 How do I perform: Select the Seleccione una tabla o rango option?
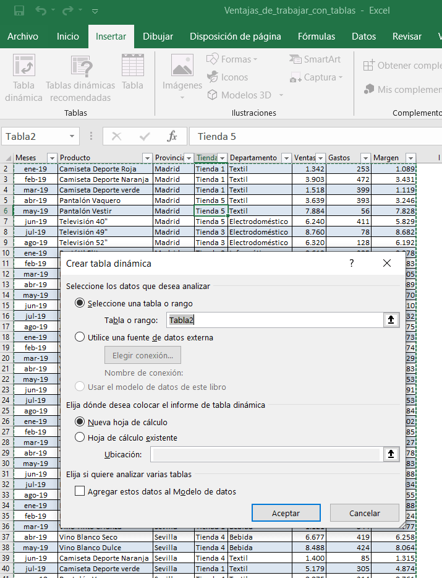click(80, 303)
